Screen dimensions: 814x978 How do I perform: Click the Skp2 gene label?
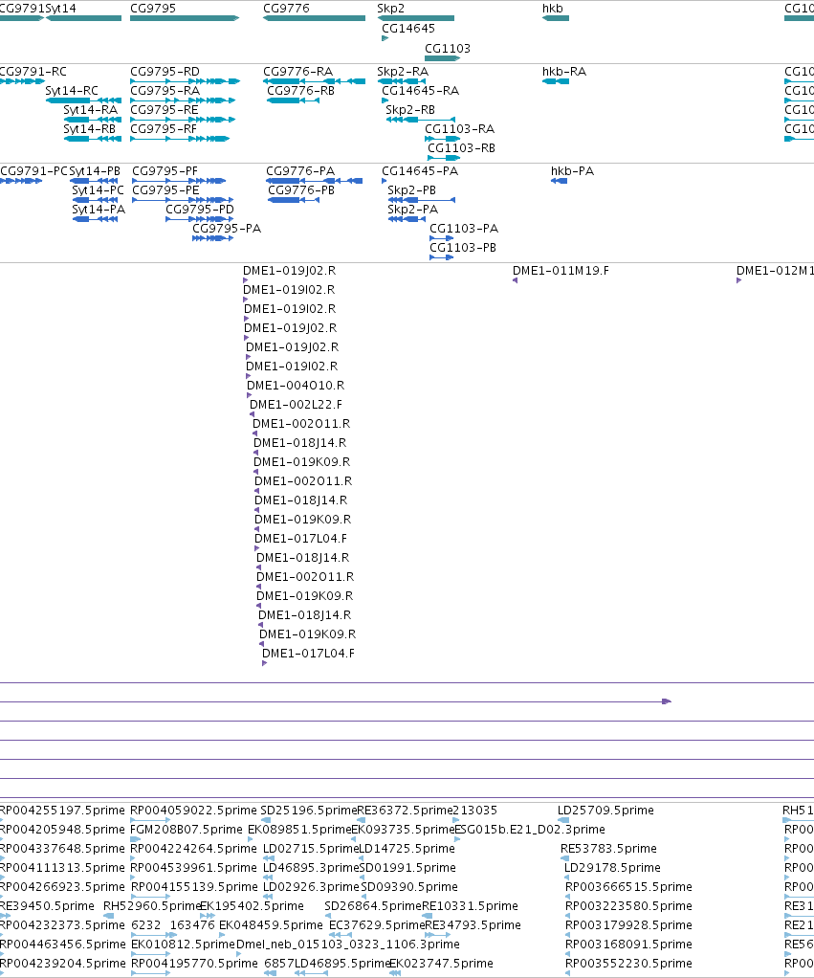click(391, 8)
